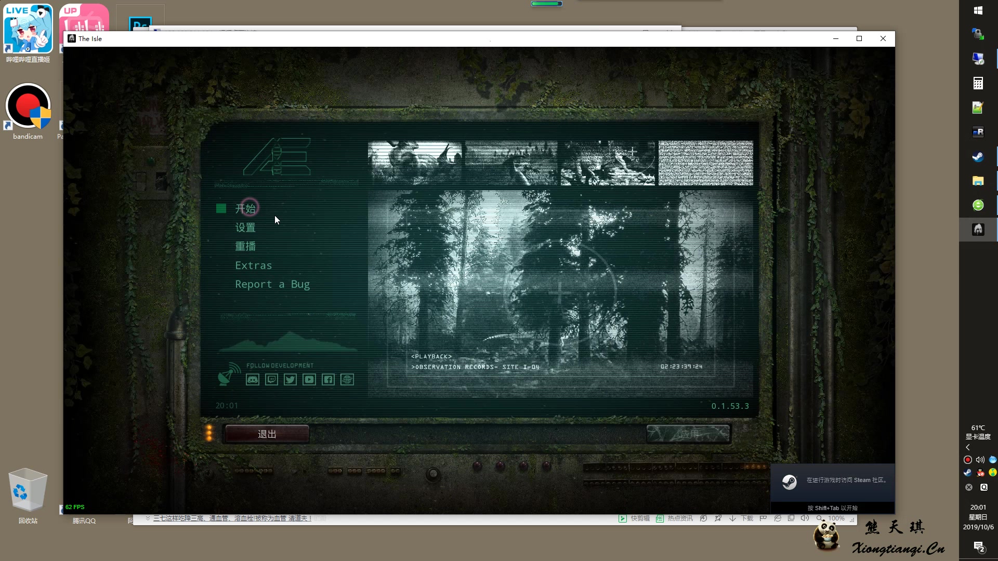
Task: Open the Windows Start button
Action: pos(978,10)
